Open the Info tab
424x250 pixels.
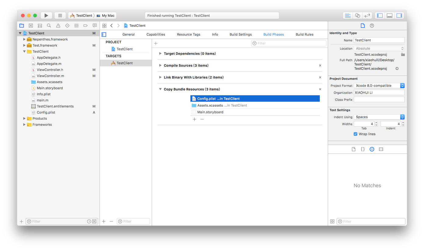click(215, 34)
